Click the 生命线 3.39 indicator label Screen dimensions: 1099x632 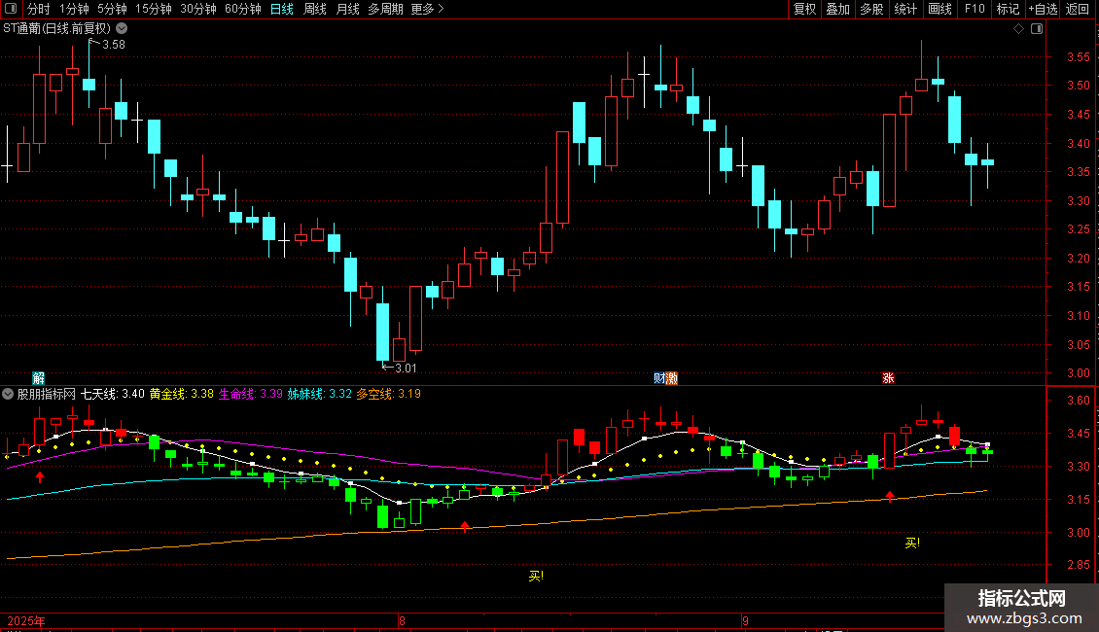[x=251, y=394]
